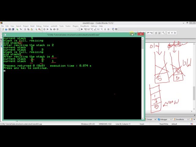Click the Find magnifier icon
The image size is (196, 147).
pyautogui.click(x=36, y=29)
